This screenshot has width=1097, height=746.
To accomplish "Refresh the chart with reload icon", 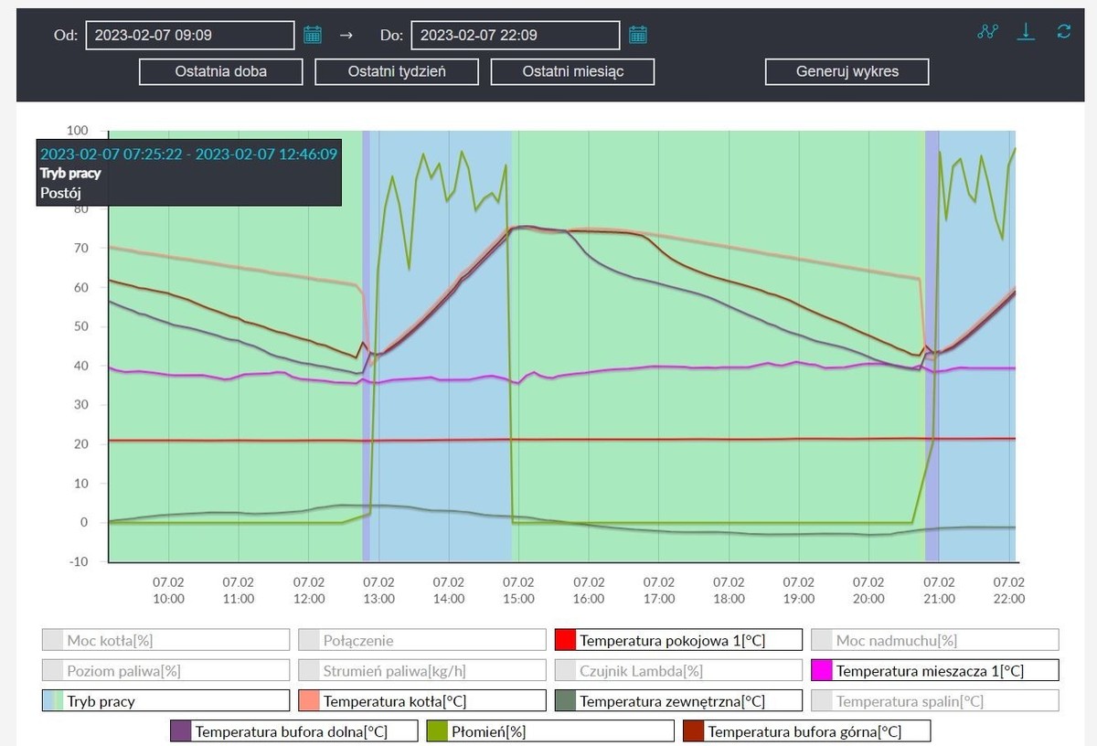I will point(1063,32).
